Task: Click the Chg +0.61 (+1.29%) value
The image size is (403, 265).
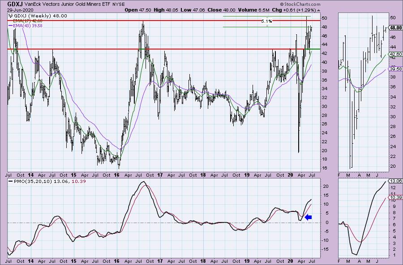Action: point(294,10)
